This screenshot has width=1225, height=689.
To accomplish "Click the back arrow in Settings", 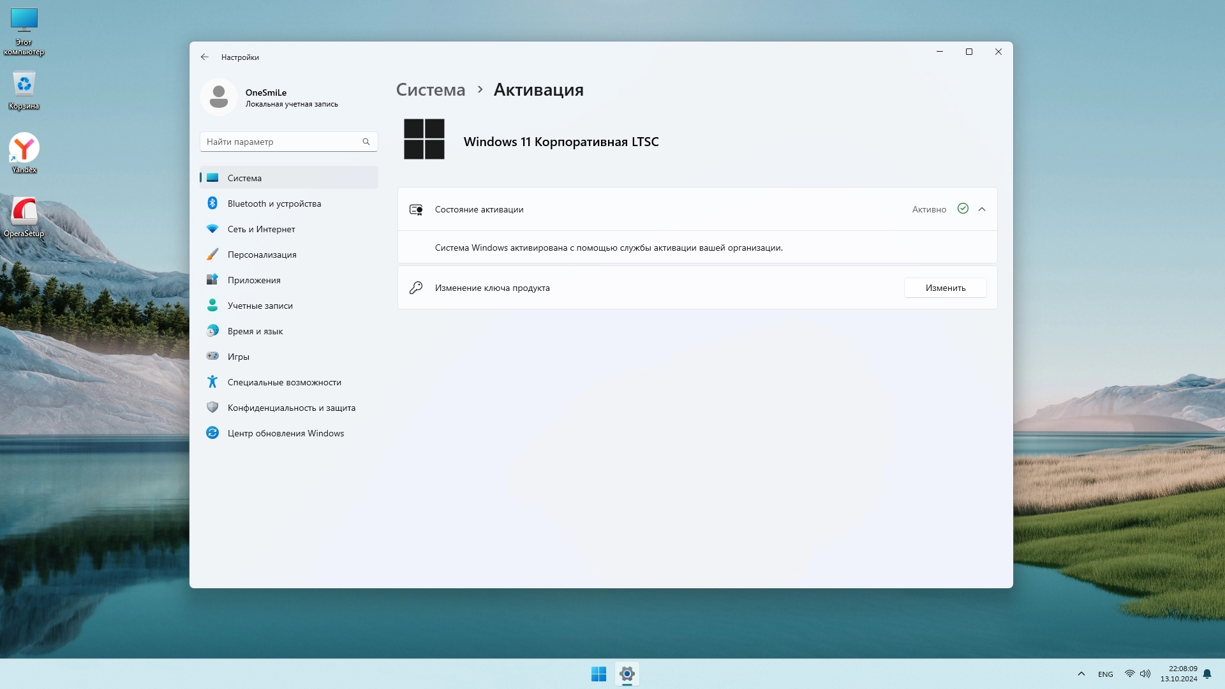I will coord(205,57).
